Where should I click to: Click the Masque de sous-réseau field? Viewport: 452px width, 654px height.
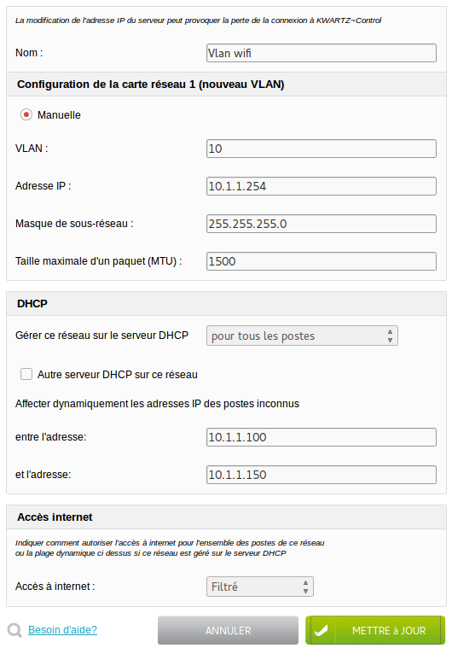[322, 224]
